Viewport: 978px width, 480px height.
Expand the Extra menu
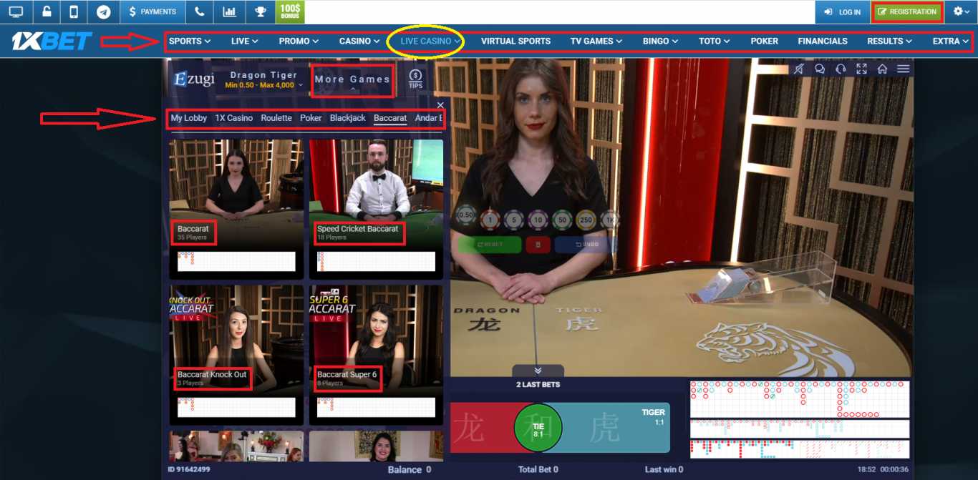951,41
